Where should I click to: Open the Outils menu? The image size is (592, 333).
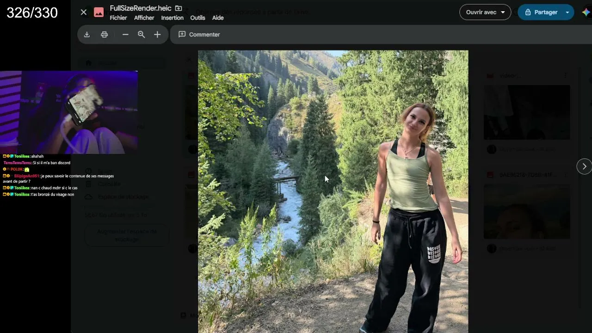point(197,18)
